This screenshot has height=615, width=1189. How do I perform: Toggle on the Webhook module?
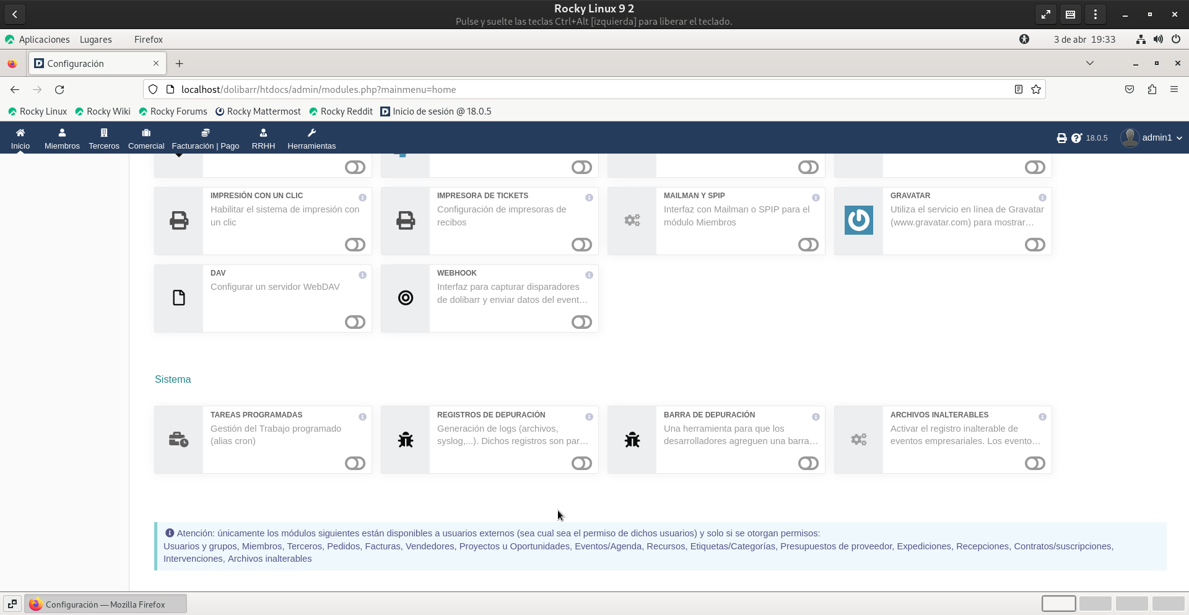tap(581, 322)
